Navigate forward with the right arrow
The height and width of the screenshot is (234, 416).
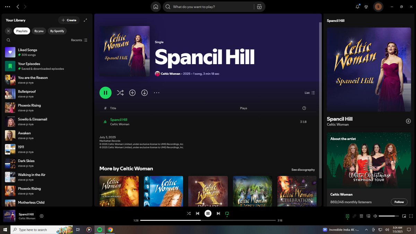(25, 7)
